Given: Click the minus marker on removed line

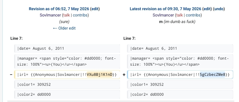Looking at the screenshot, I should (11, 75).
